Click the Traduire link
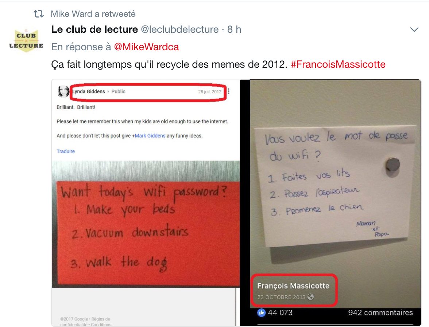The width and height of the screenshot is (429, 327). pyautogui.click(x=66, y=151)
